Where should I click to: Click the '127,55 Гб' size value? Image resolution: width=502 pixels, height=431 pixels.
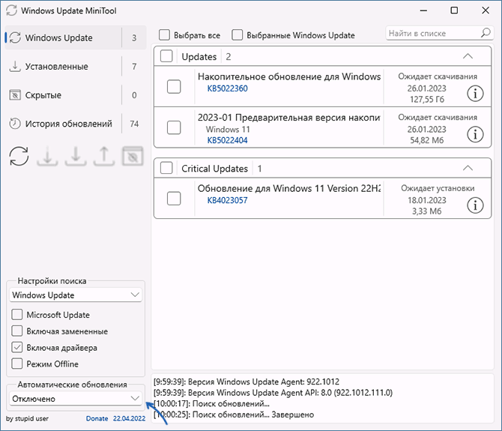[x=427, y=99]
